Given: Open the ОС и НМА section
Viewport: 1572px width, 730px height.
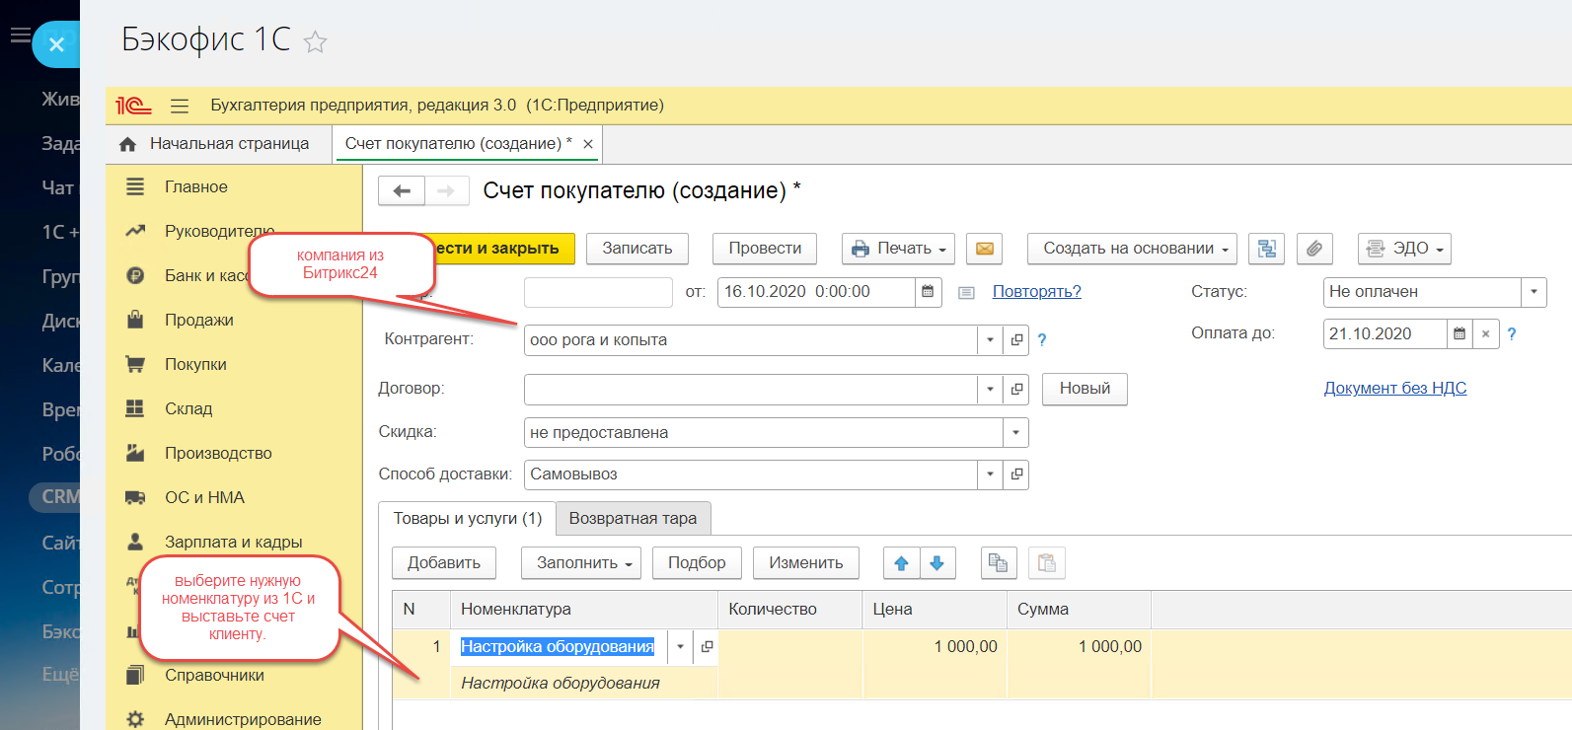Looking at the screenshot, I should pyautogui.click(x=204, y=498).
